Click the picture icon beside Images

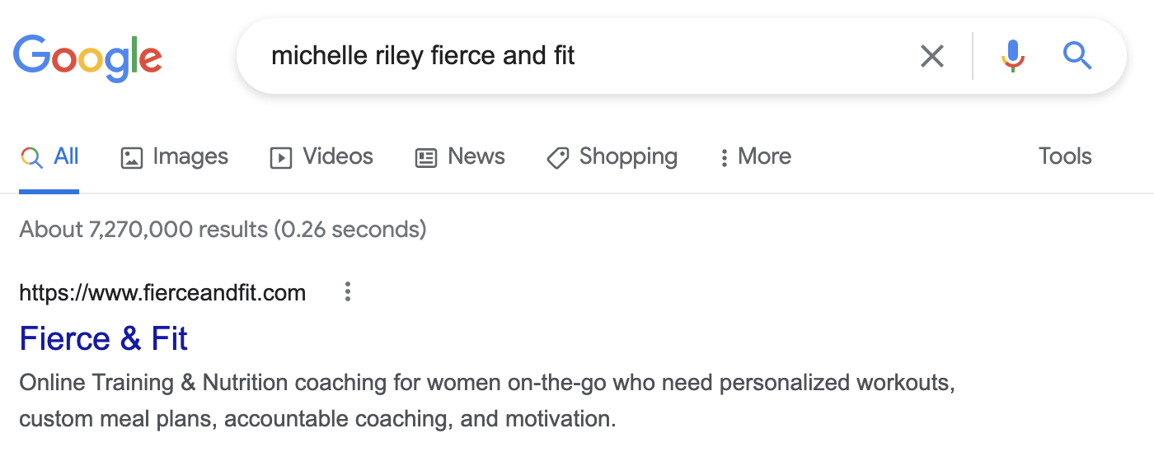(x=132, y=157)
